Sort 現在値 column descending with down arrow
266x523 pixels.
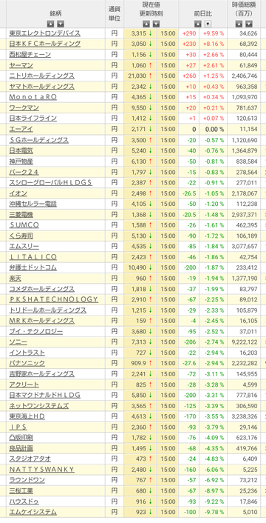click(157, 24)
